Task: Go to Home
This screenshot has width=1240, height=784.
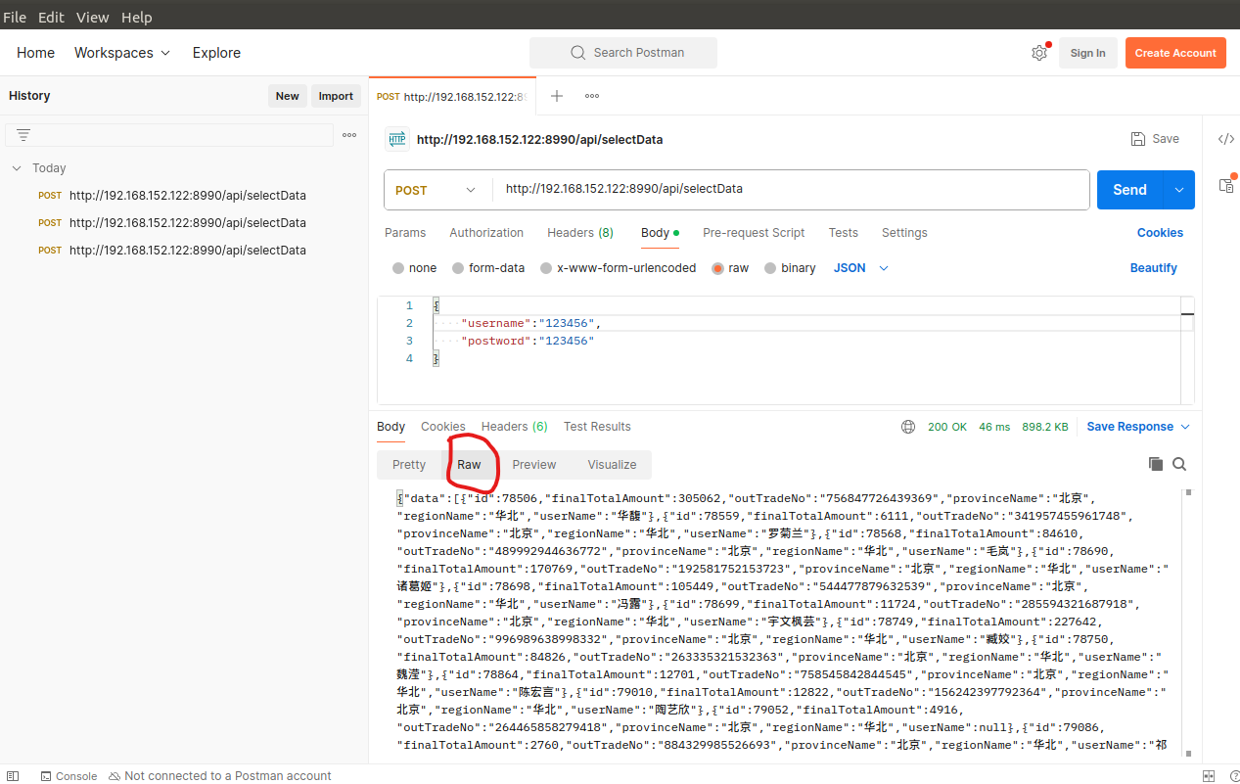Action: [x=35, y=53]
